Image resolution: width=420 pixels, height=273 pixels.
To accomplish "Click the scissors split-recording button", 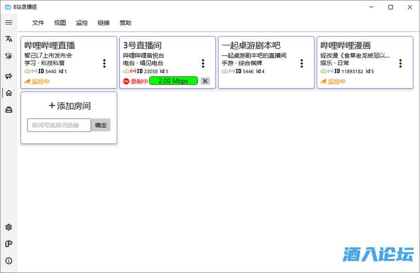I will [x=205, y=81].
